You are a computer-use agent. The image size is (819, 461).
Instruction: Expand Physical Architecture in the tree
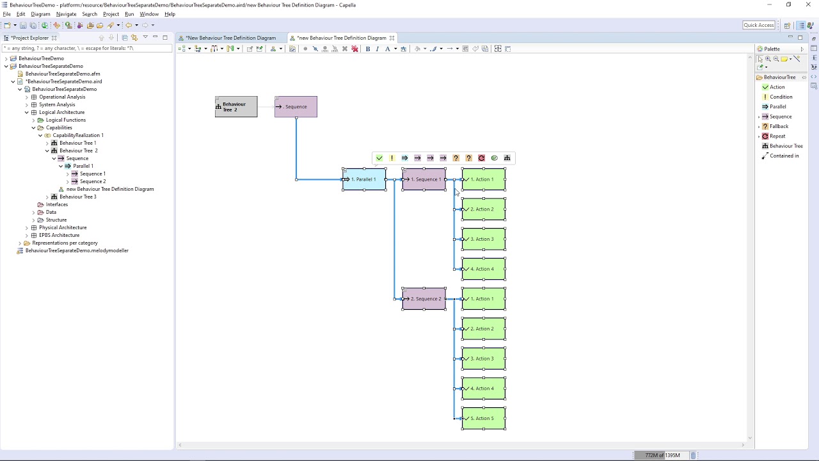coord(26,227)
